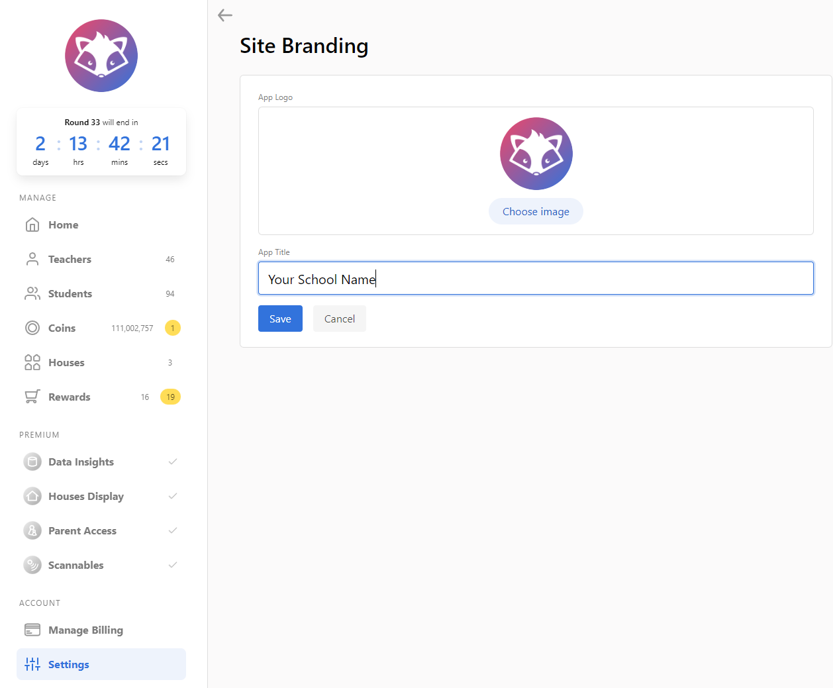
Task: Click the back arrow icon
Action: point(225,15)
